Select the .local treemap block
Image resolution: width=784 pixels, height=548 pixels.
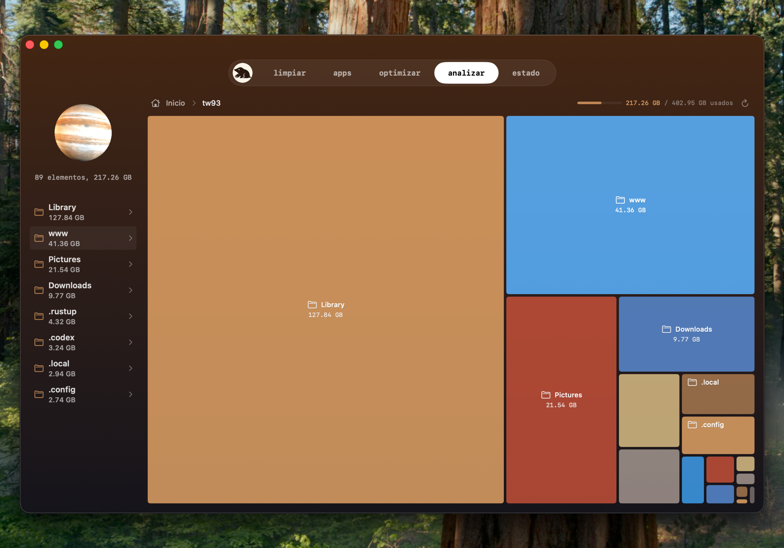[718, 394]
